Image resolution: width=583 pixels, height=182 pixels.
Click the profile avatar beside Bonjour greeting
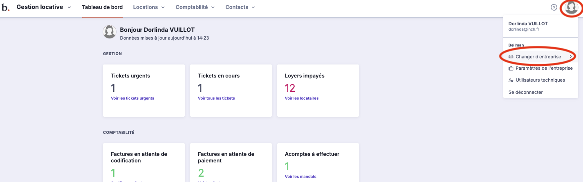click(x=110, y=32)
